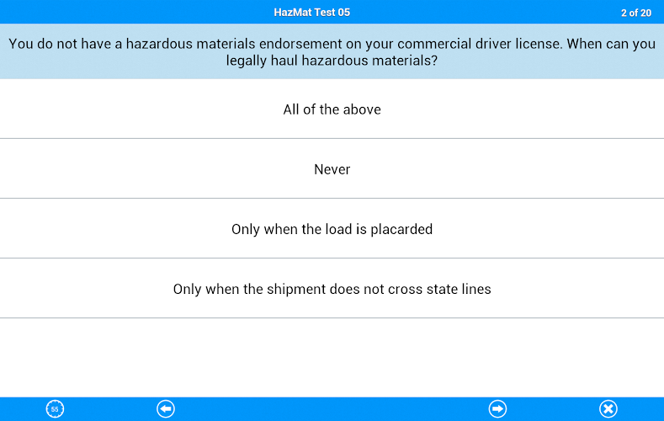Viewport: 664px width, 421px height.
Task: Click the timer icon showing 55
Action: coord(55,409)
